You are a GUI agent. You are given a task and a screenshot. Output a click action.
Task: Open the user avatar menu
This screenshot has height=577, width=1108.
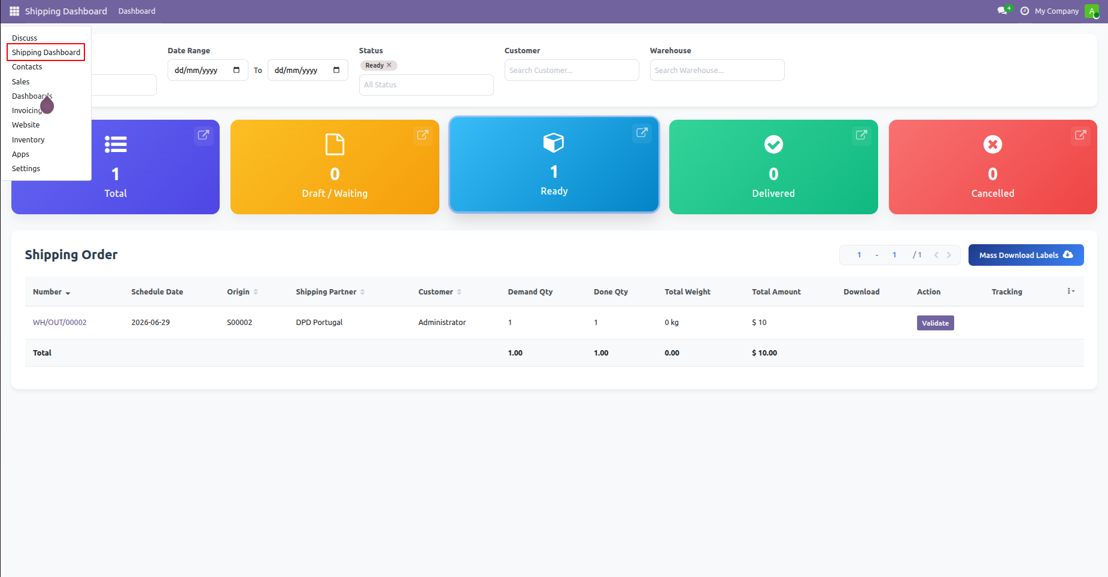(1092, 11)
